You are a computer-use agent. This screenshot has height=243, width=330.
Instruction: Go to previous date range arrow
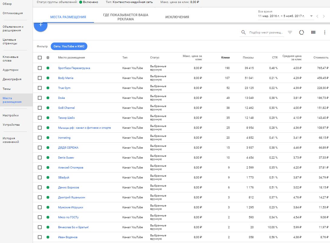(317, 16)
